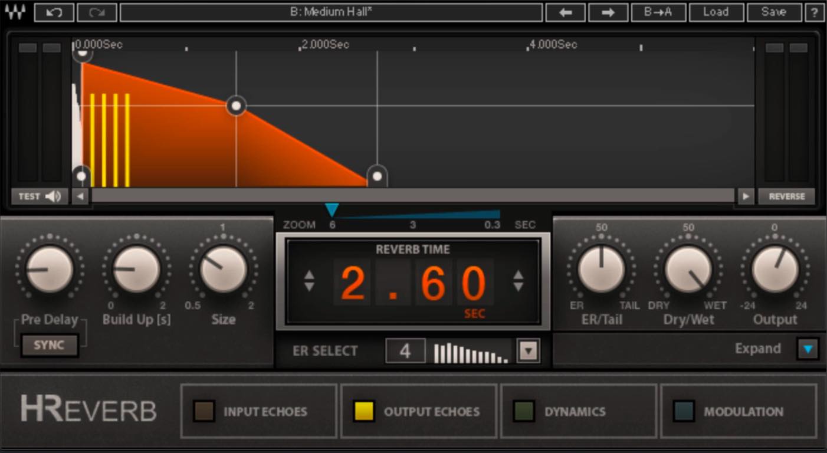This screenshot has height=453, width=827.
Task: Open the DYNAMICS tab
Action: click(579, 411)
